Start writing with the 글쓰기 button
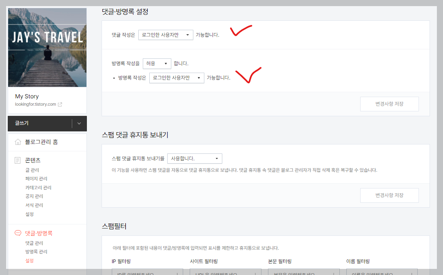The width and height of the screenshot is (443, 275). [40, 124]
